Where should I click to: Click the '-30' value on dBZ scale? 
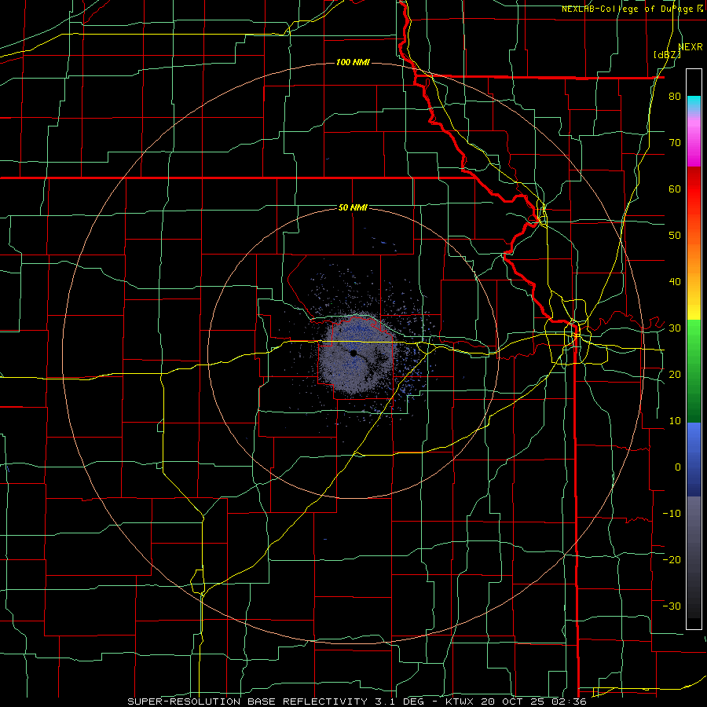[672, 606]
